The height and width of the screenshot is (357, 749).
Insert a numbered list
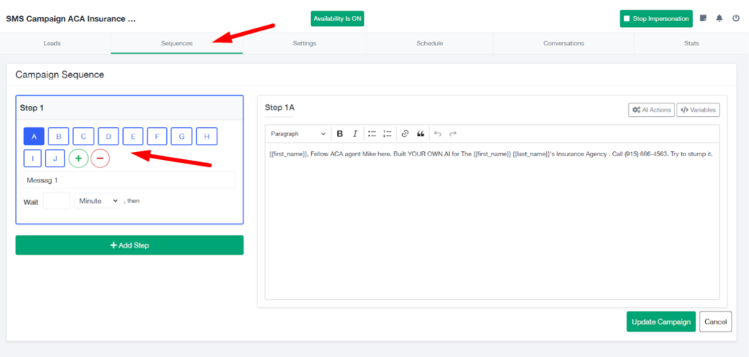388,134
